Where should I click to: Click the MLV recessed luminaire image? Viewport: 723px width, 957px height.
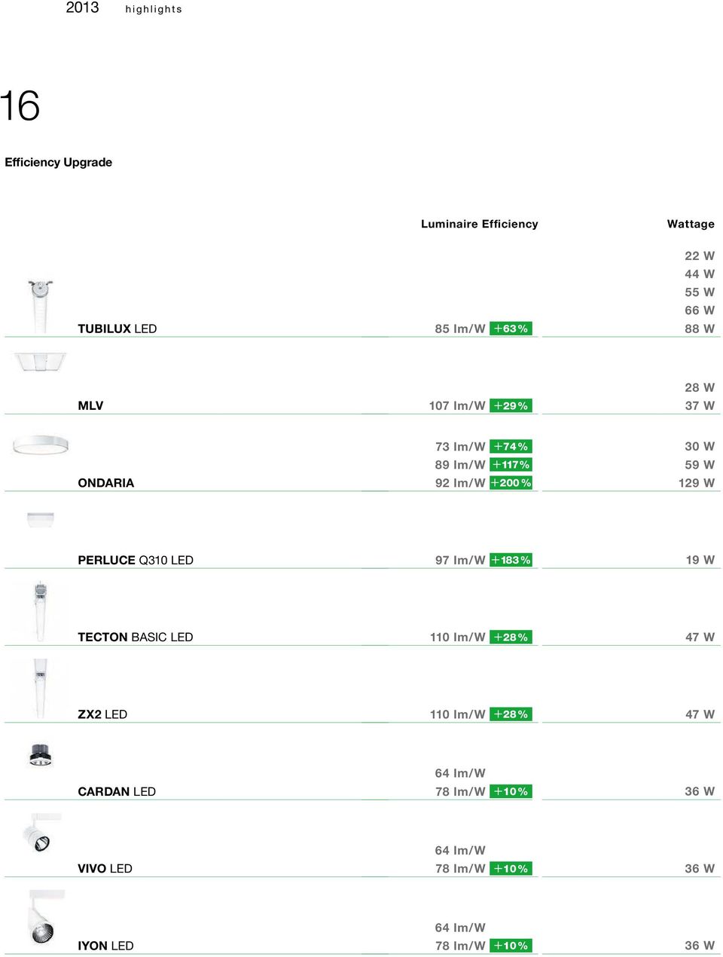pos(41,362)
